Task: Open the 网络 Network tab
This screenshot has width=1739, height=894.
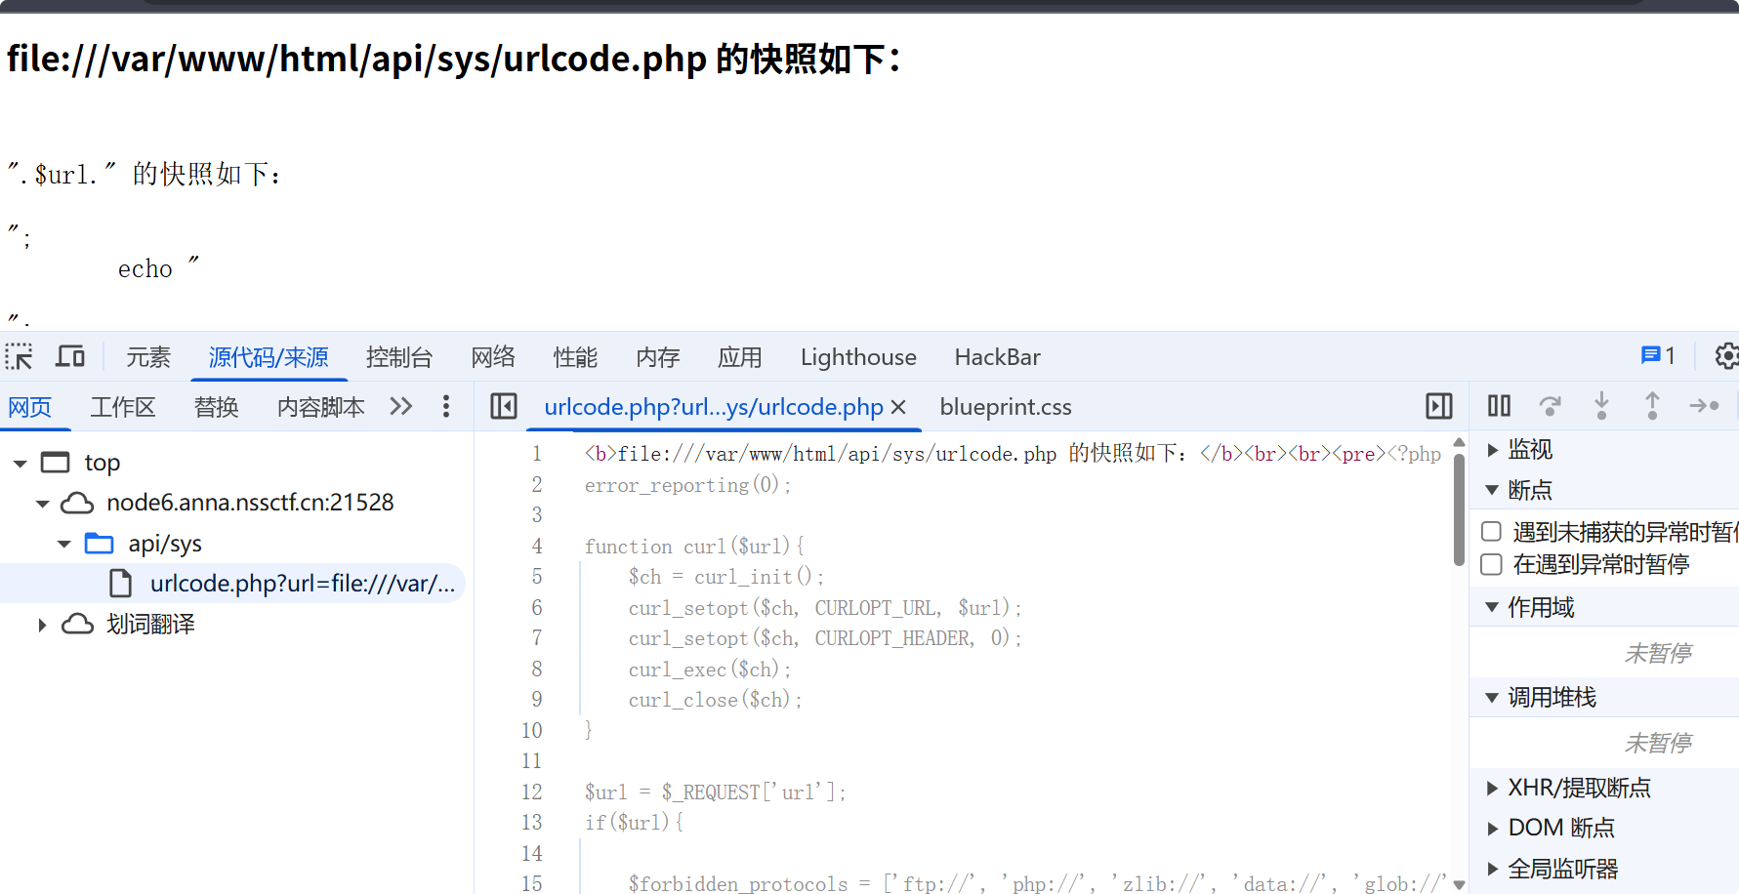Action: tap(493, 357)
